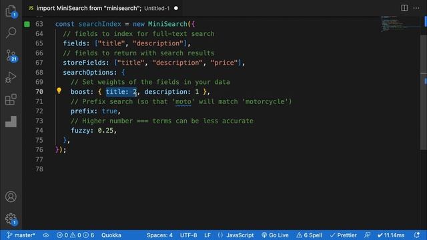Click the green Quokka indicator on line 63
Viewport: 427px width, 240px height.
[27, 24]
